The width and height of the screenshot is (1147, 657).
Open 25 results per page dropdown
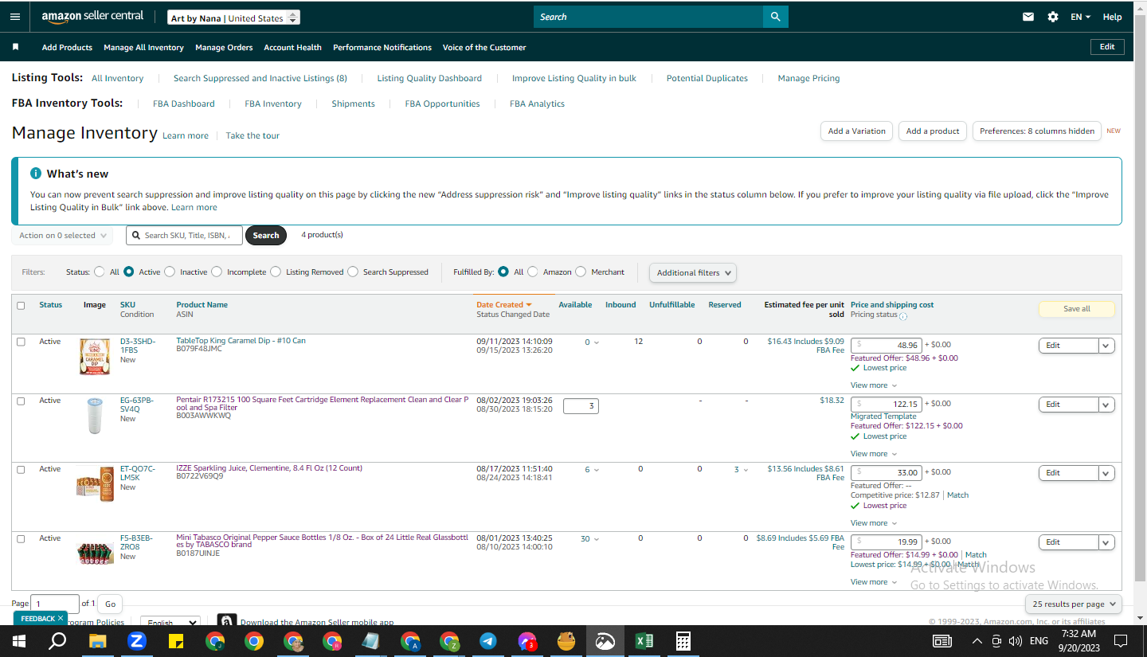(1074, 604)
